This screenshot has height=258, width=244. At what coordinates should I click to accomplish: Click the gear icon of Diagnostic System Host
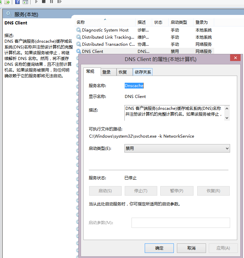(78, 30)
